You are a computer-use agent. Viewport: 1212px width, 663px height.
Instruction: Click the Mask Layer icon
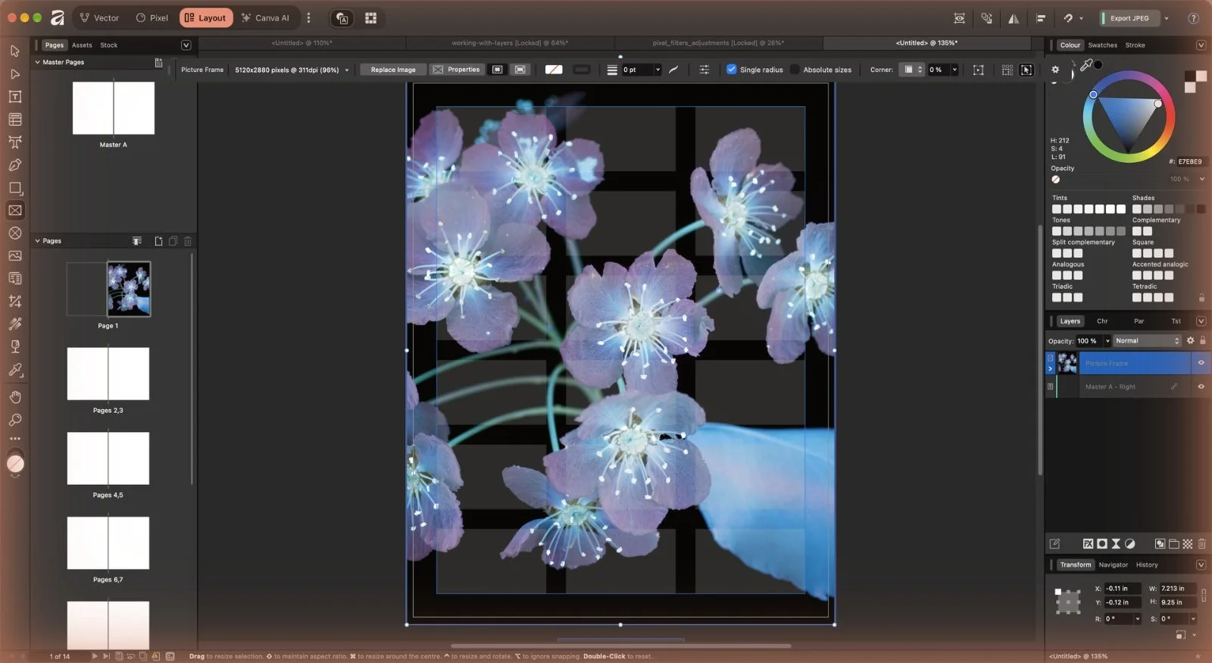1102,543
